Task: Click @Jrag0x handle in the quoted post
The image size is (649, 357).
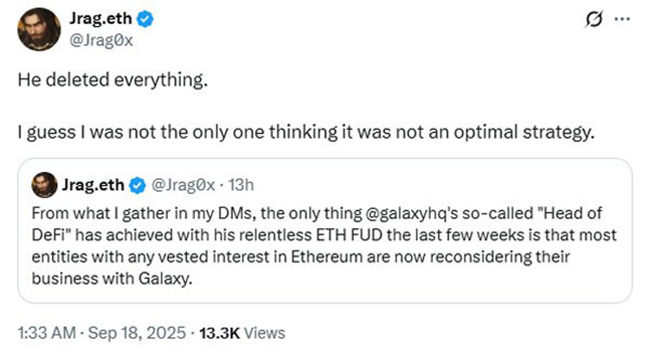Action: click(x=182, y=184)
